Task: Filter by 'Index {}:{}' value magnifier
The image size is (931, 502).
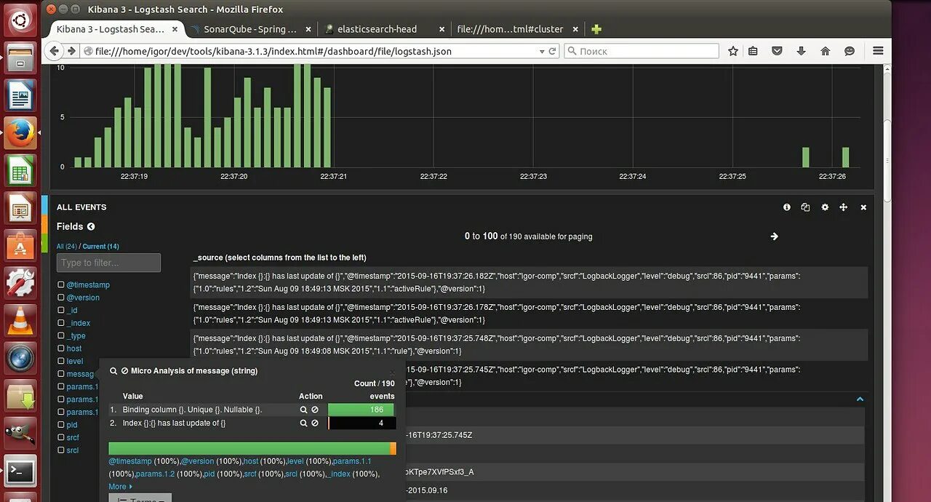Action: tap(304, 423)
